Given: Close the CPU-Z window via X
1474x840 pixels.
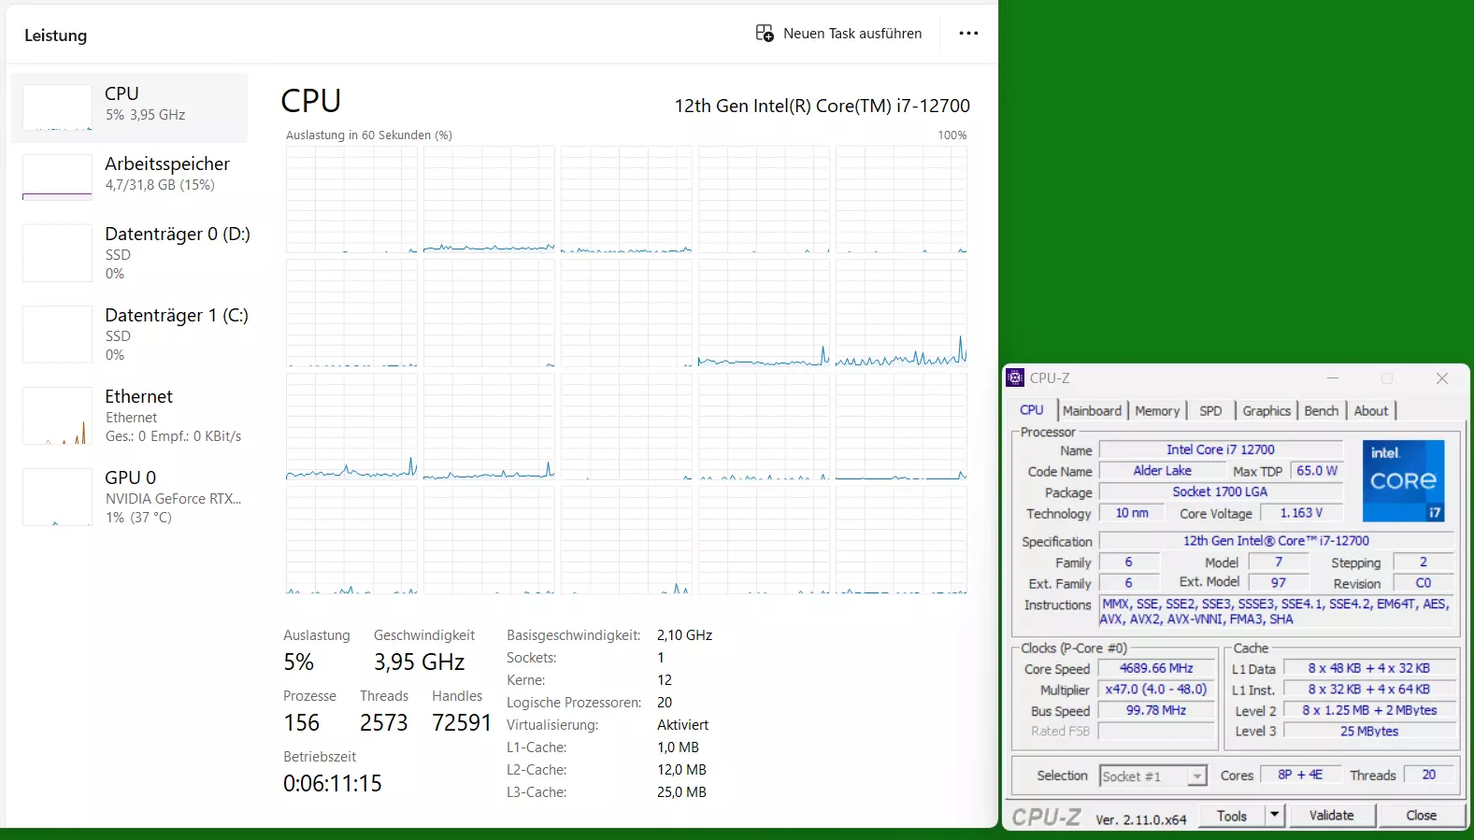Looking at the screenshot, I should point(1442,378).
